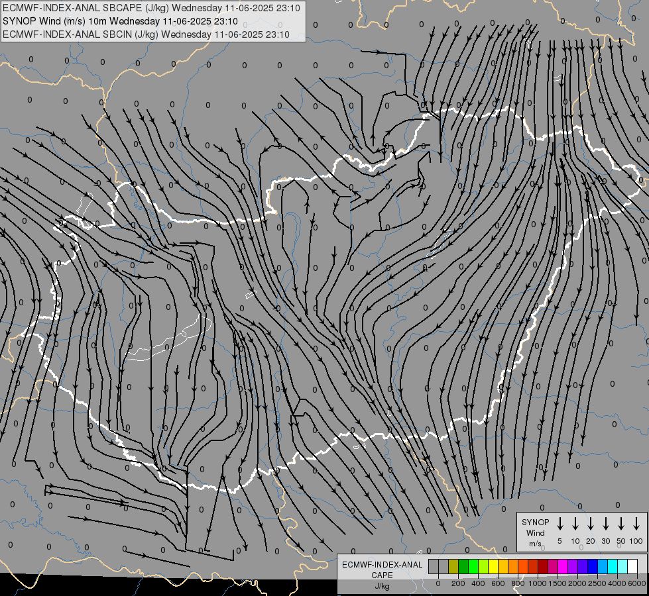Image resolution: width=649 pixels, height=596 pixels.
Task: Click the SYNOP label in wind legend
Action: point(535,522)
